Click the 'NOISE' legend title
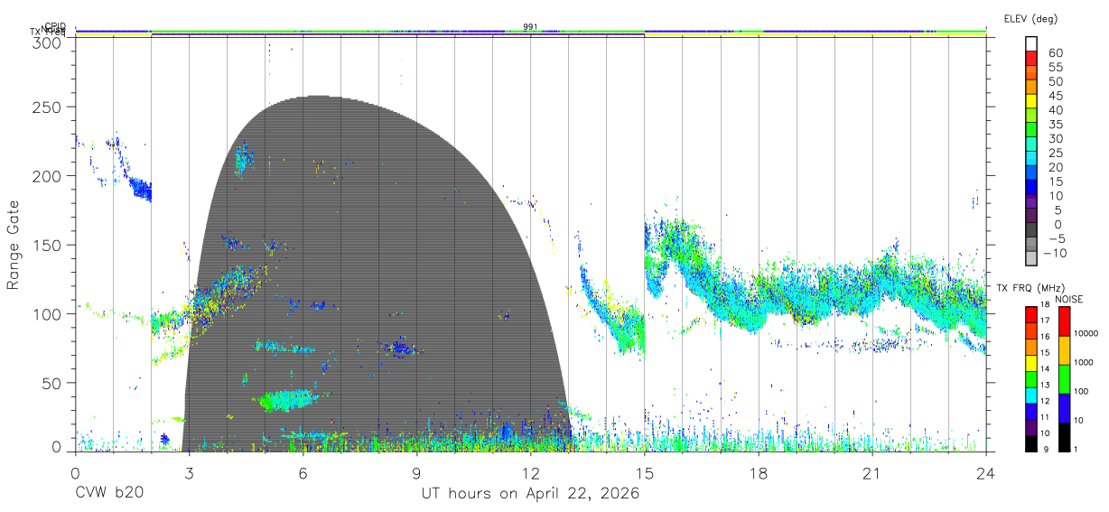This screenshot has height=512, width=1109. tap(1071, 299)
